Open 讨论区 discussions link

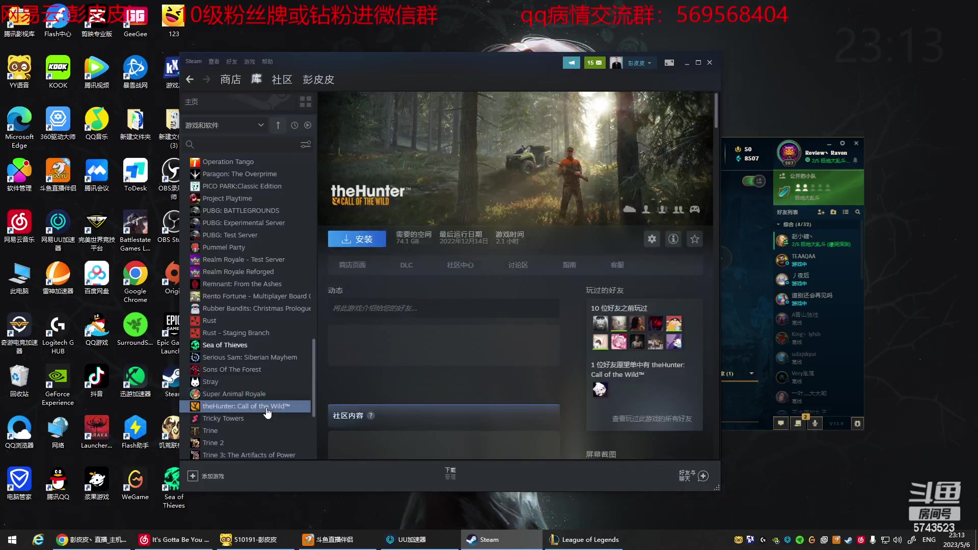tap(518, 265)
